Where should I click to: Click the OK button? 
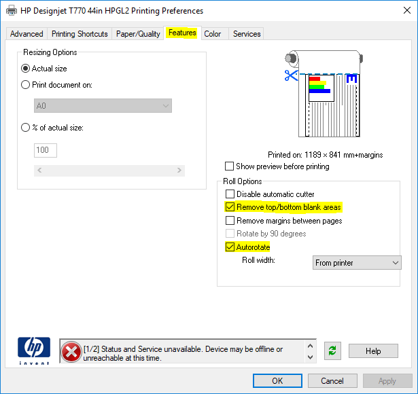tap(277, 380)
